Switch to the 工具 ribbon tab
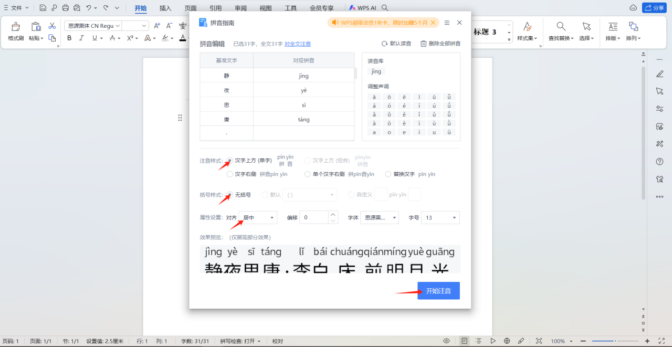 (290, 8)
